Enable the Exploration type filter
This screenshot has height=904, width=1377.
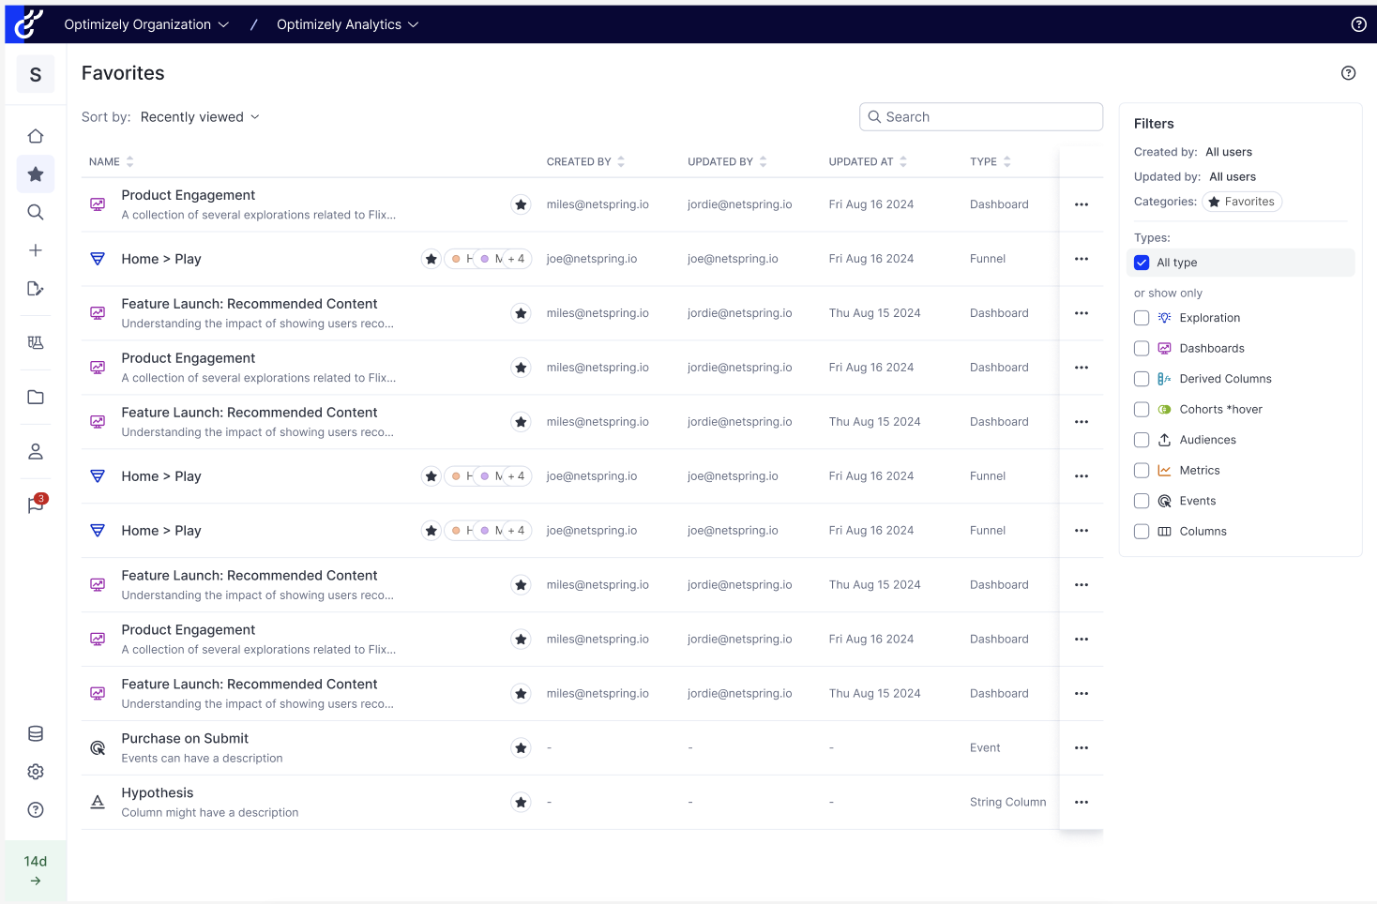click(x=1142, y=318)
